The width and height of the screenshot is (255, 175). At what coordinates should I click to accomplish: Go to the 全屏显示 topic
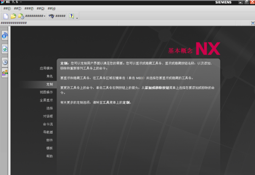coord(46,100)
